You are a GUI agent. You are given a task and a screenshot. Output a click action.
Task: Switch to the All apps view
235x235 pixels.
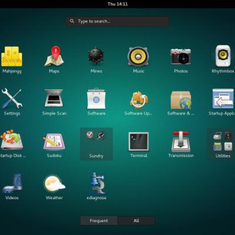coord(136,221)
